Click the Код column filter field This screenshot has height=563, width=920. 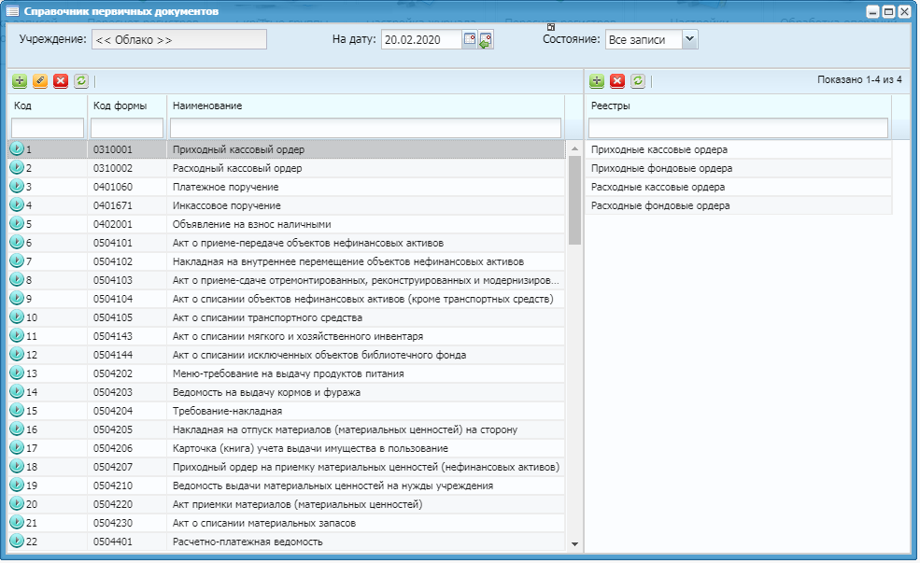(x=48, y=127)
